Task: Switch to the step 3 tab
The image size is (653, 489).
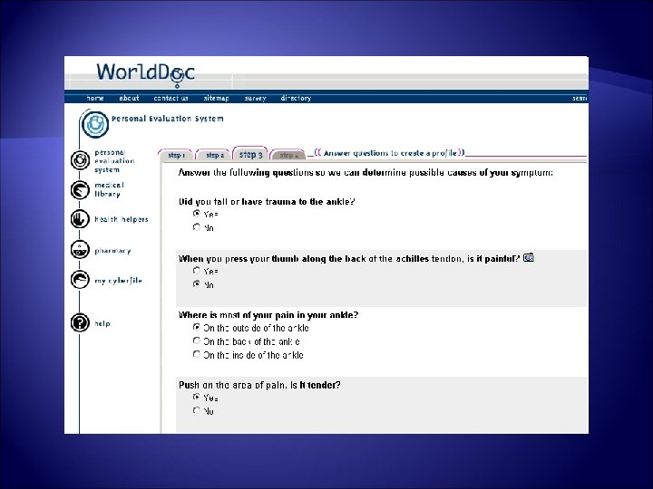Action: (250, 154)
